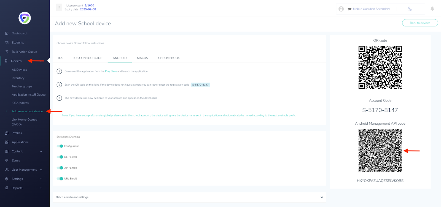Image resolution: width=441 pixels, height=207 pixels.
Task: Click the Students sidebar icon
Action: [x=7, y=43]
